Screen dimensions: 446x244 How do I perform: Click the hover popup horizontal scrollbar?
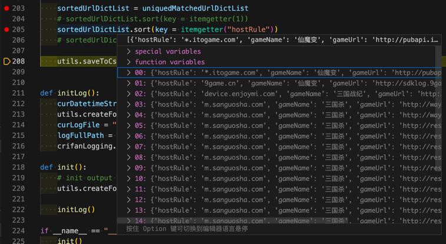pos(233,221)
